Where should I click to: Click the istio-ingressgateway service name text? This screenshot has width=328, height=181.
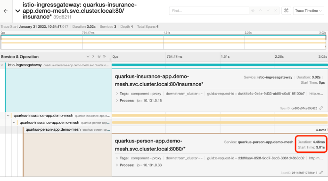[x=25, y=65]
